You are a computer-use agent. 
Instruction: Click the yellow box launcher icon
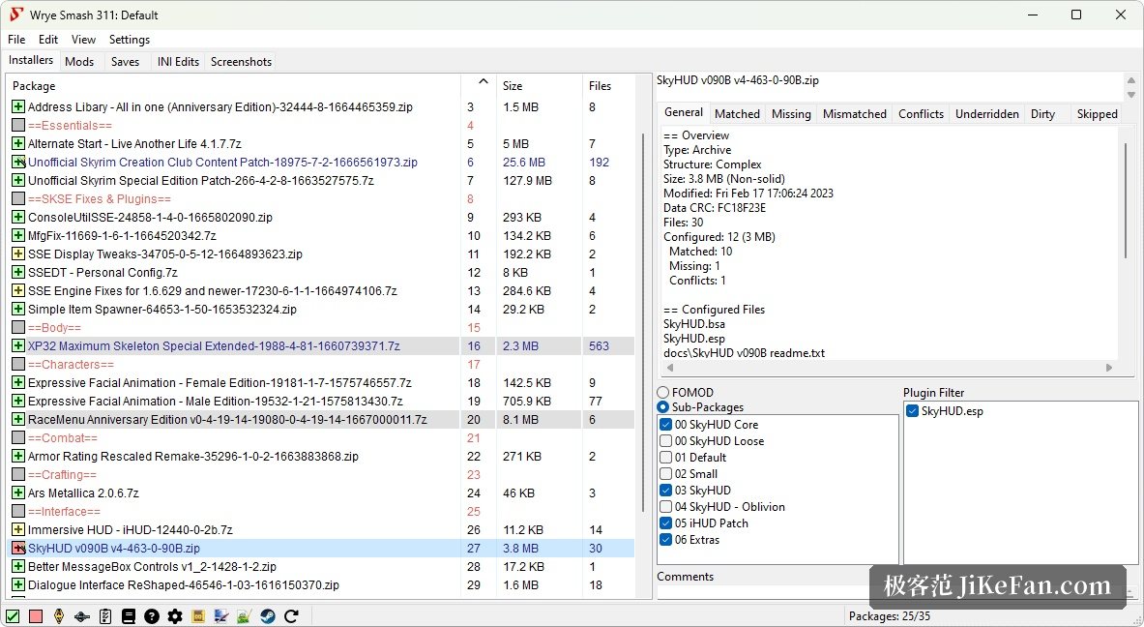[x=197, y=616]
